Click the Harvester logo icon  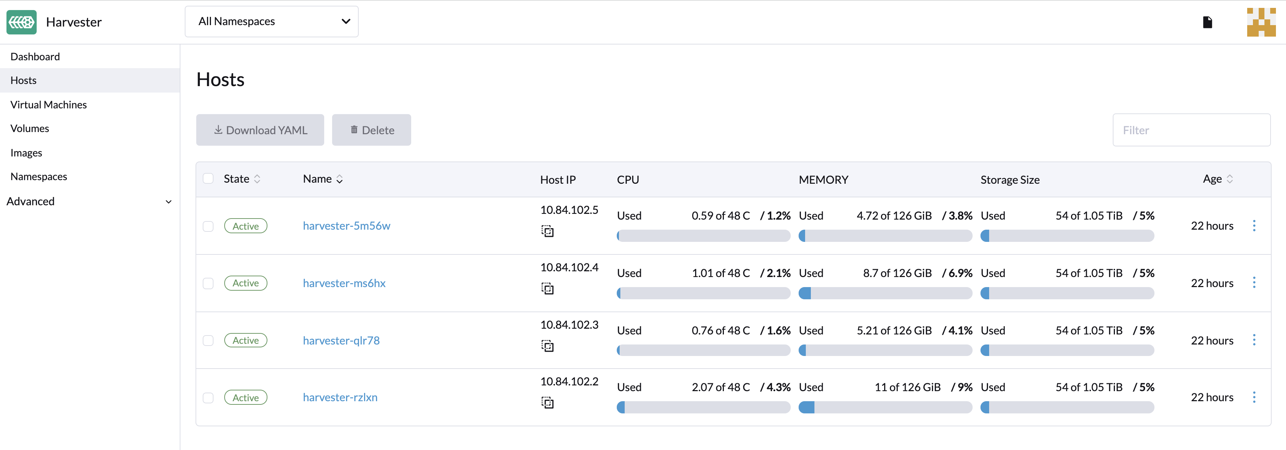22,22
